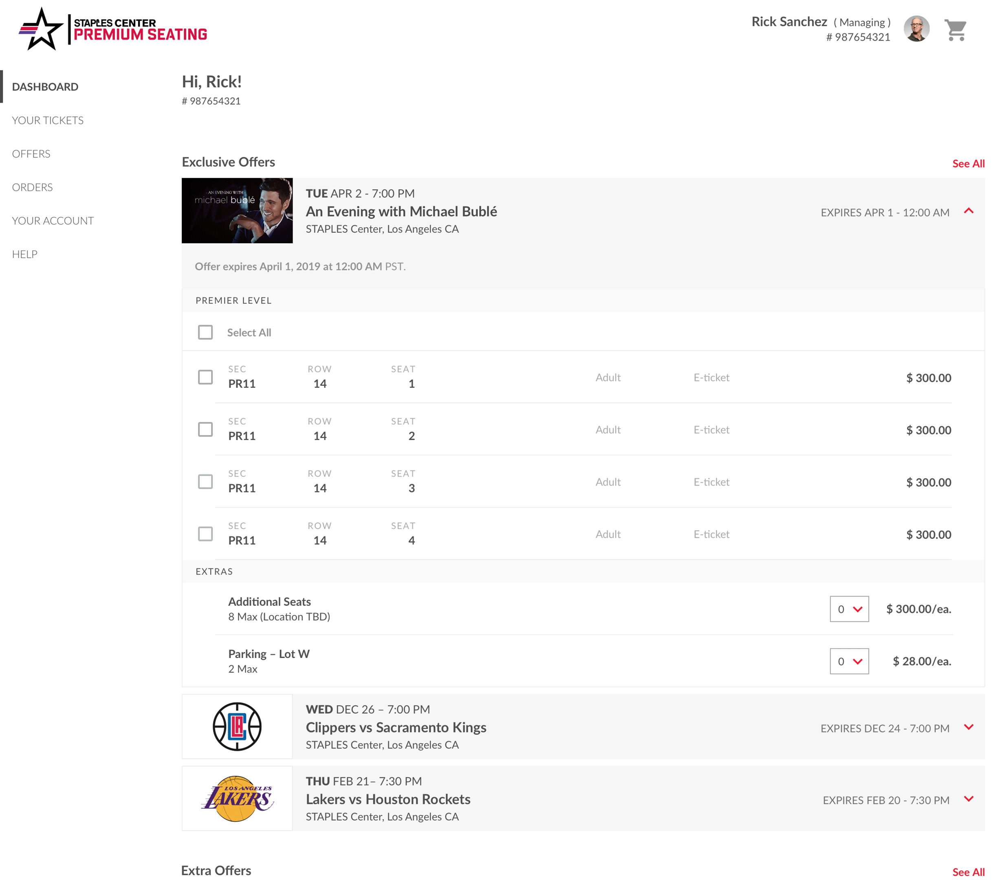Expand Clippers vs Sacramento Kings offer
This screenshot has width=1004, height=880.
tap(968, 727)
